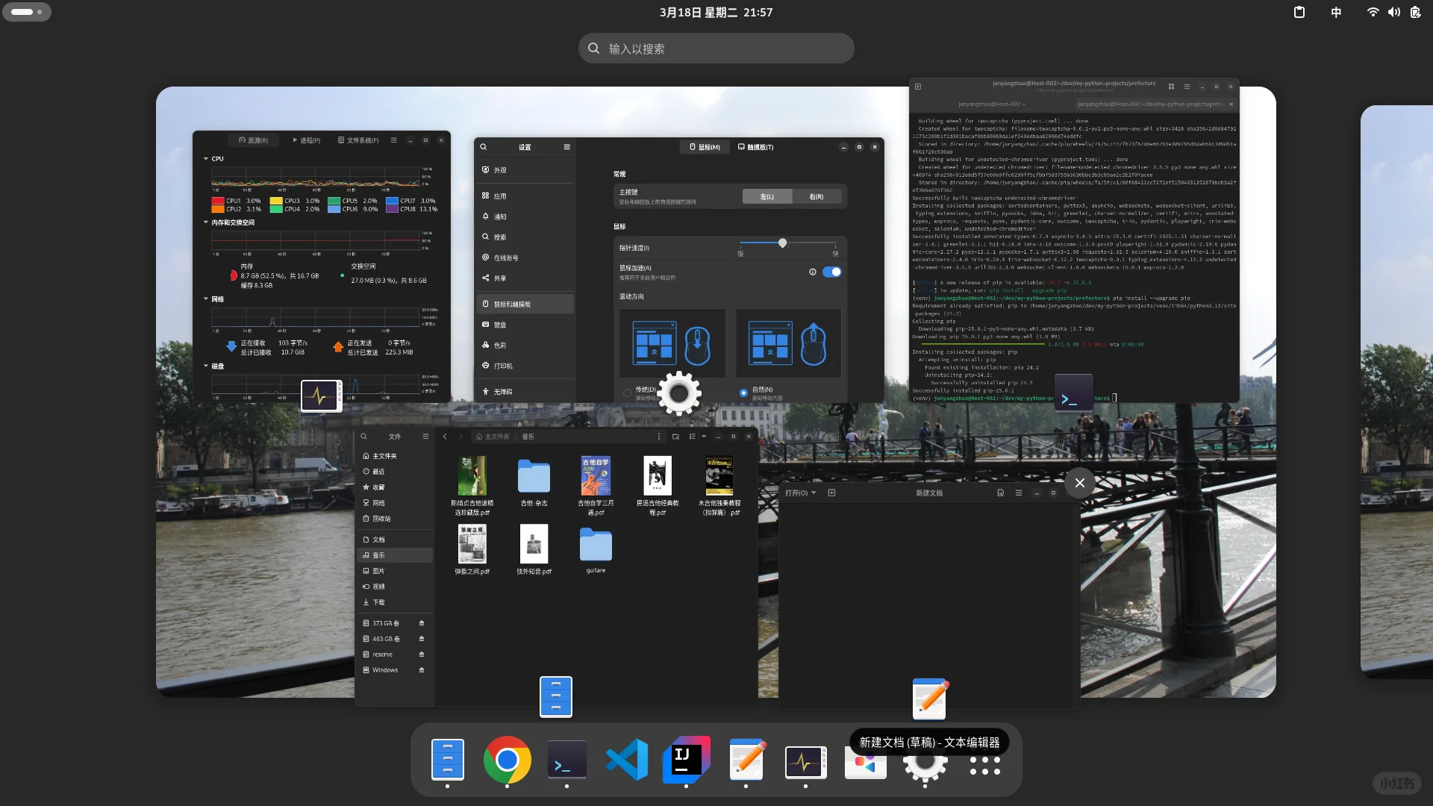The image size is (1433, 806).
Task: Select the 自然 scrolling radio button
Action: tap(743, 393)
